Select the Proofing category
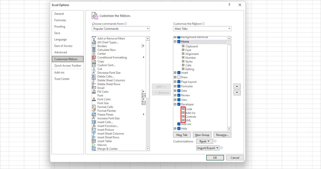 point(60,26)
